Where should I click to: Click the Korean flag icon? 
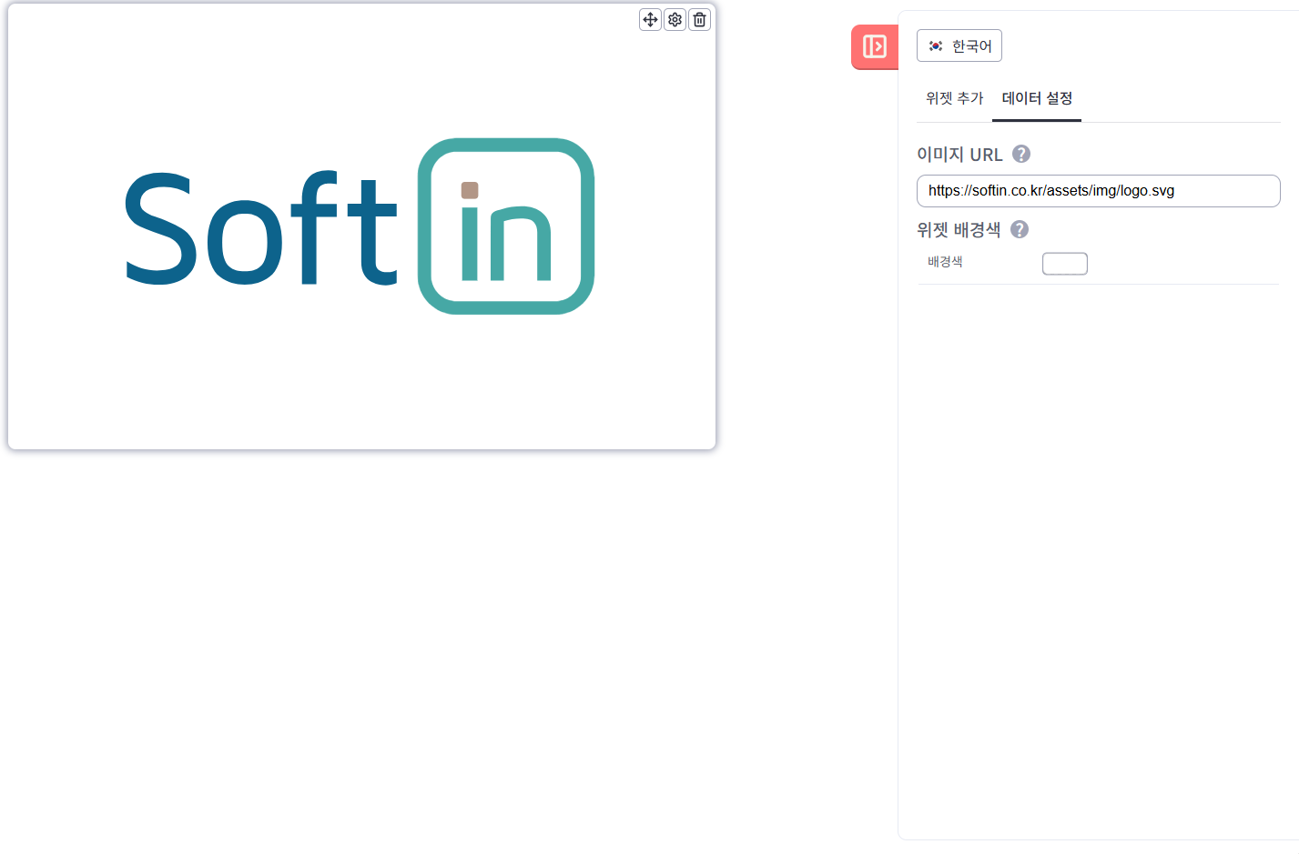936,46
